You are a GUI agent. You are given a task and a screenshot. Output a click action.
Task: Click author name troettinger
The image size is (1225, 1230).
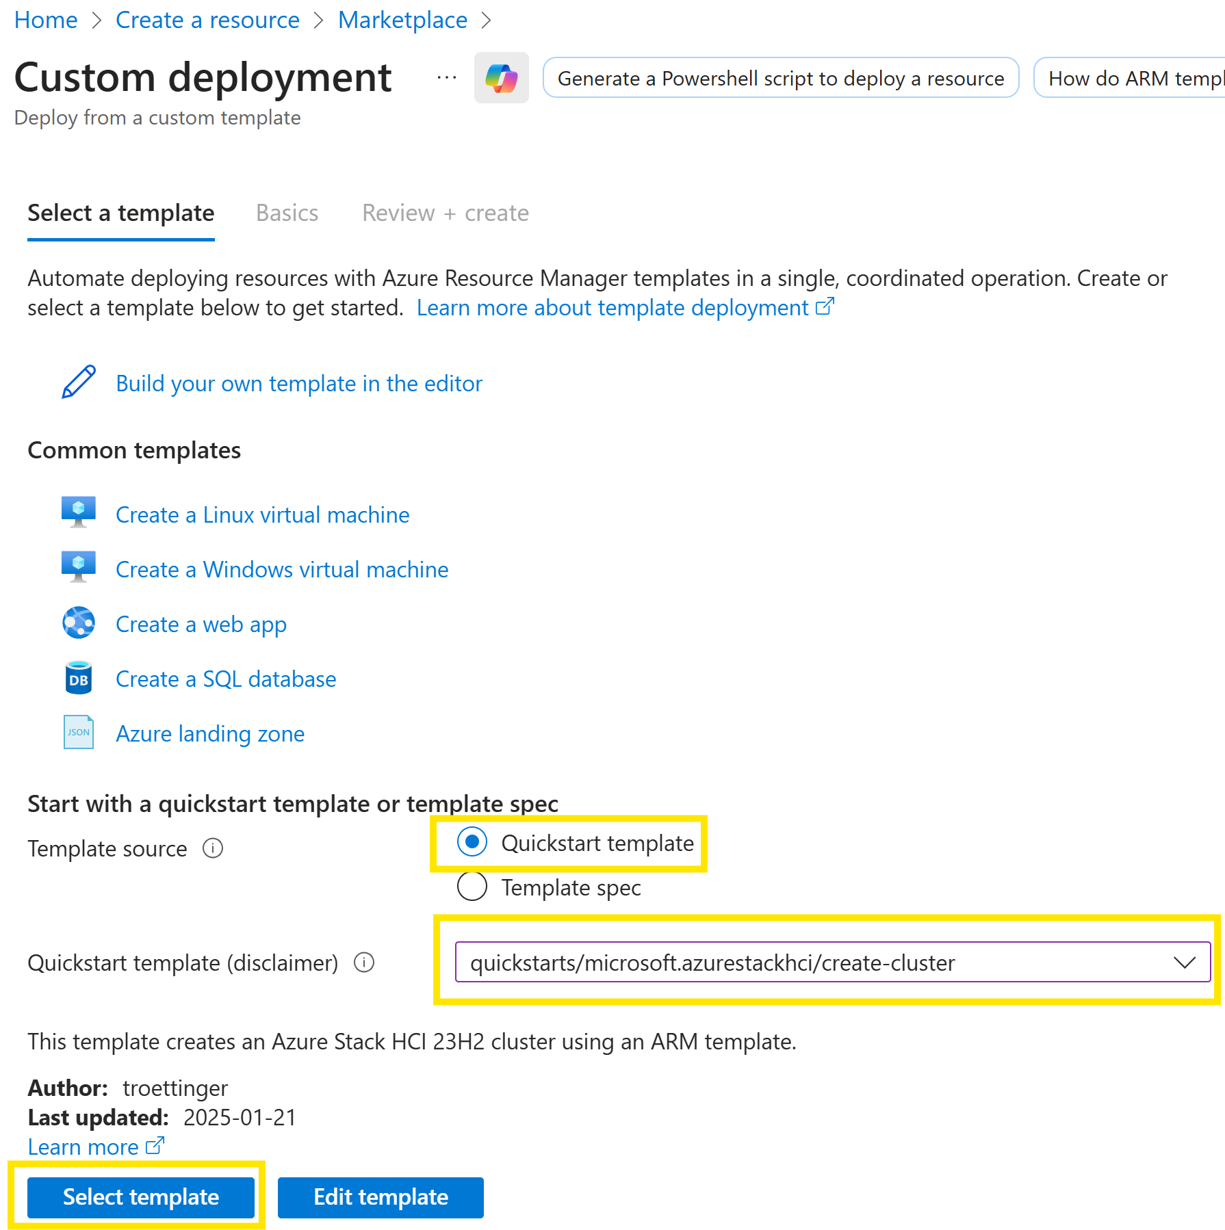point(175,1088)
